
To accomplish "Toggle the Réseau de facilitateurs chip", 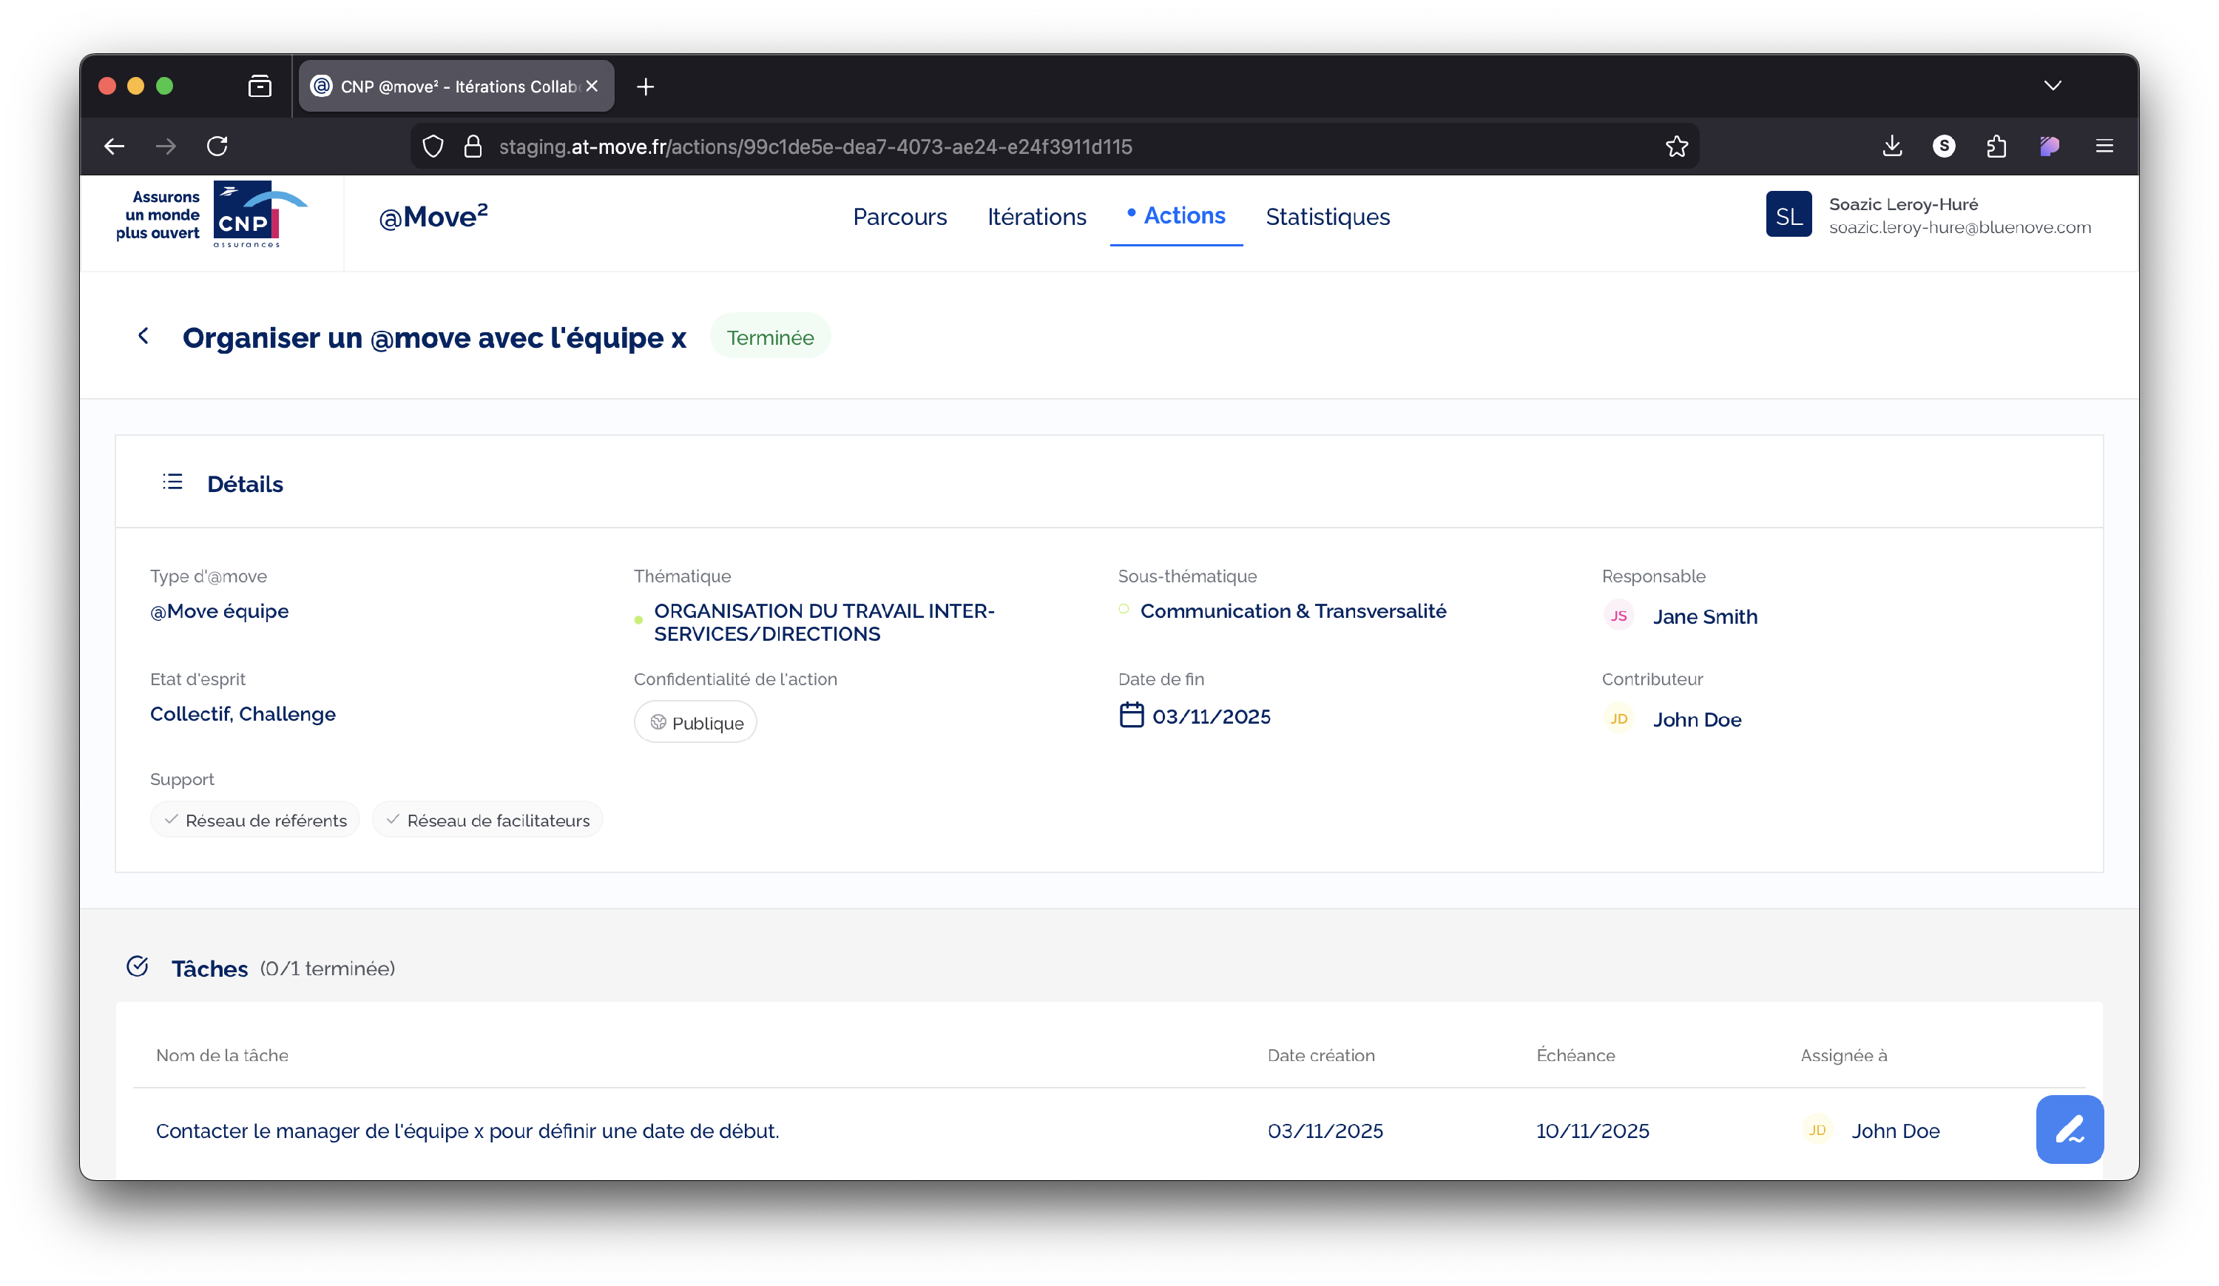I will [x=487, y=820].
